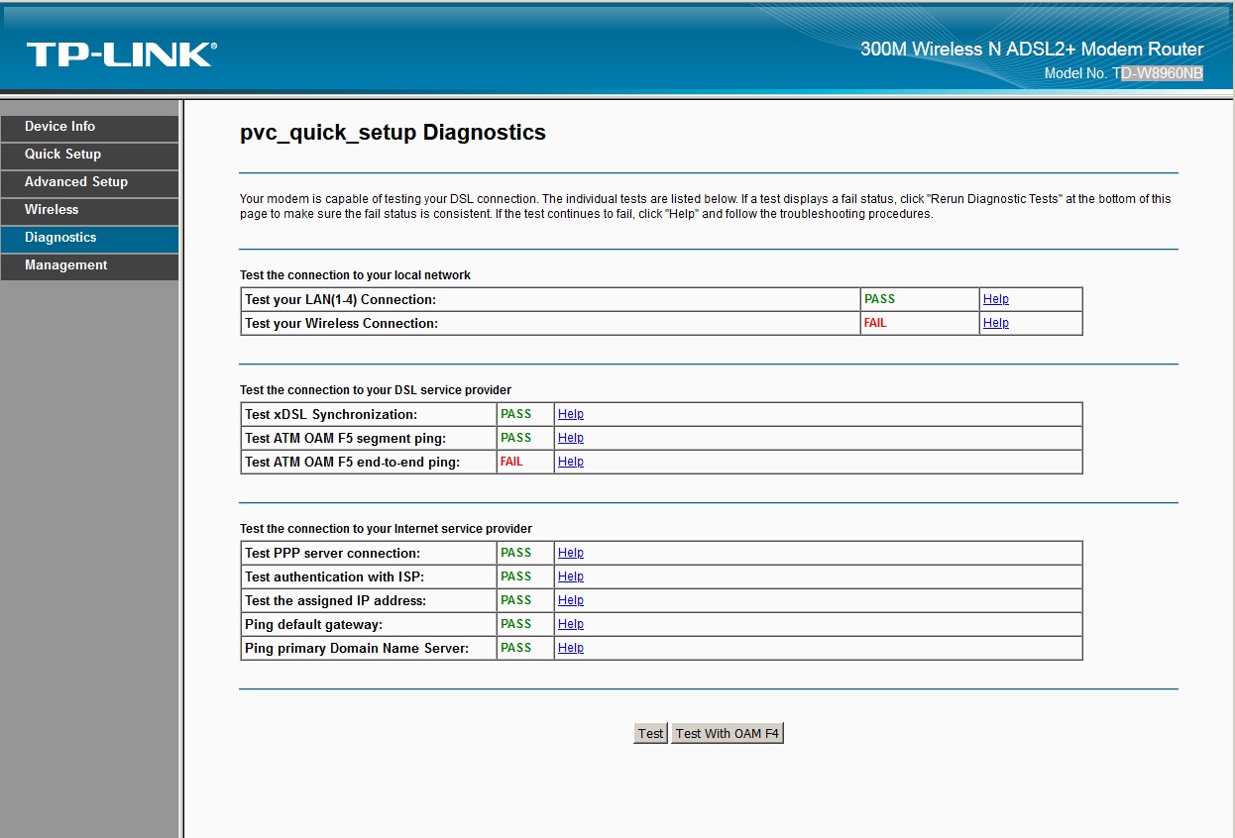Click 'Test the connection to your DSL service provider' heading

[x=376, y=390]
